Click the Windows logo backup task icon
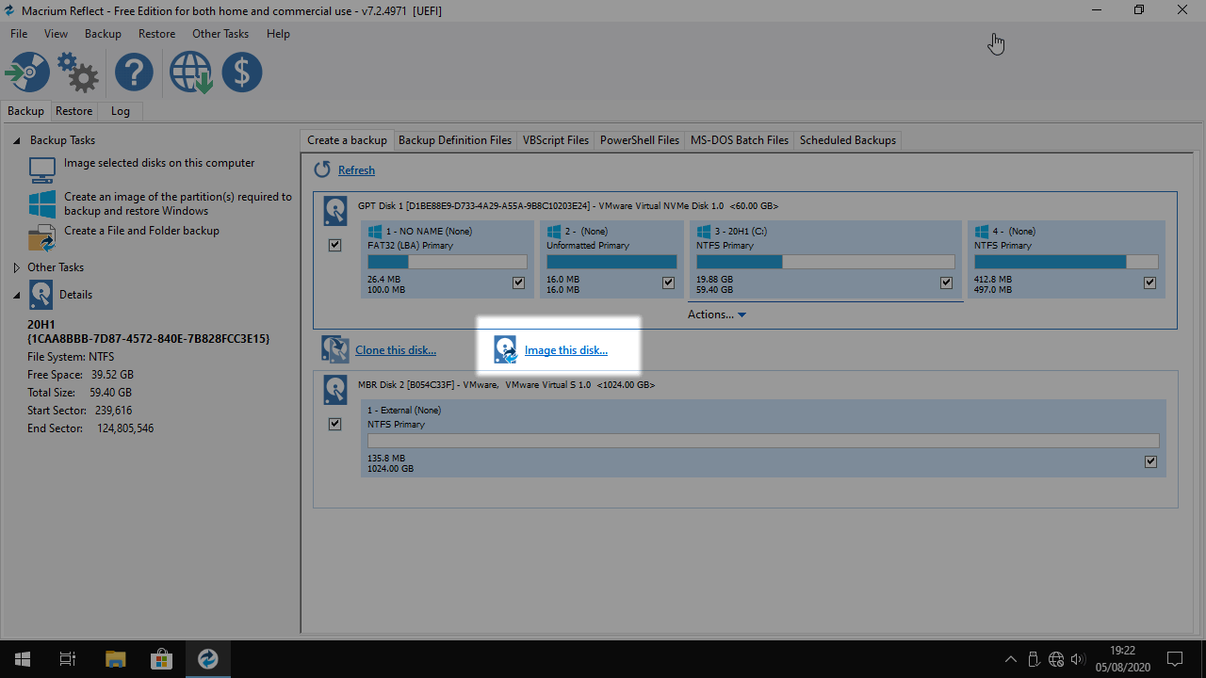 click(x=42, y=203)
